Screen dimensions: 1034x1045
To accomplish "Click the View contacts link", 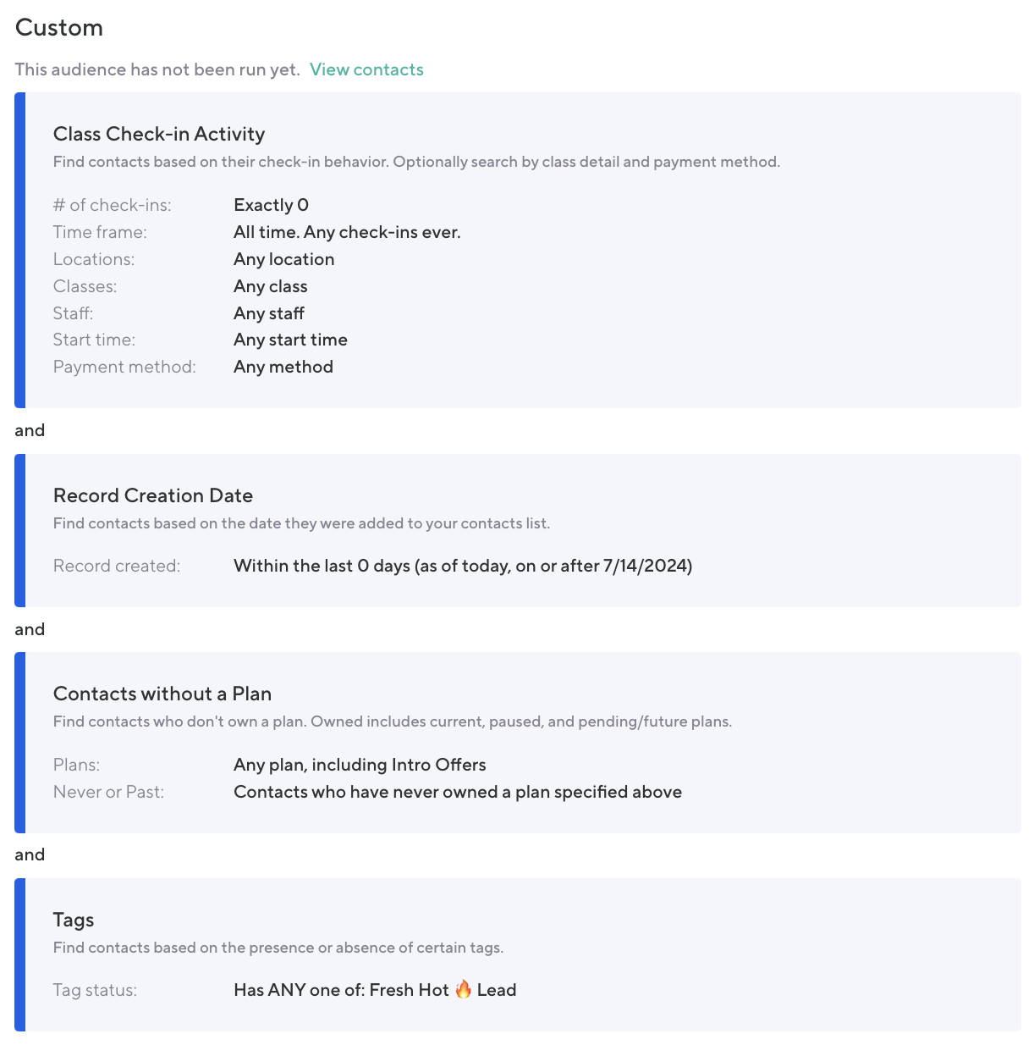I will 366,69.
